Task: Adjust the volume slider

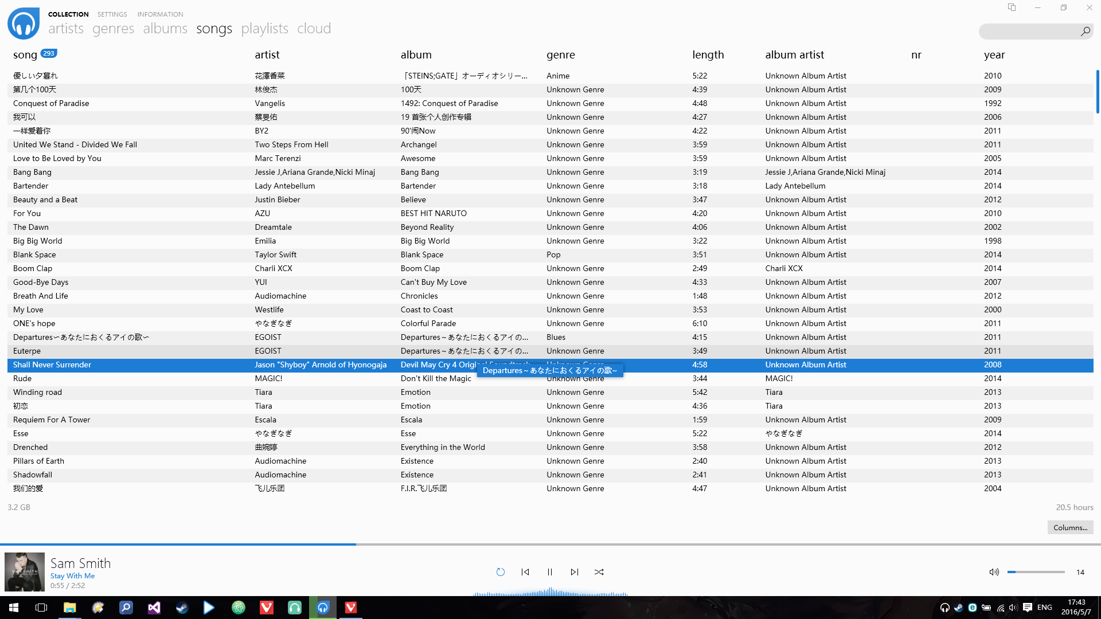Action: 1036,572
